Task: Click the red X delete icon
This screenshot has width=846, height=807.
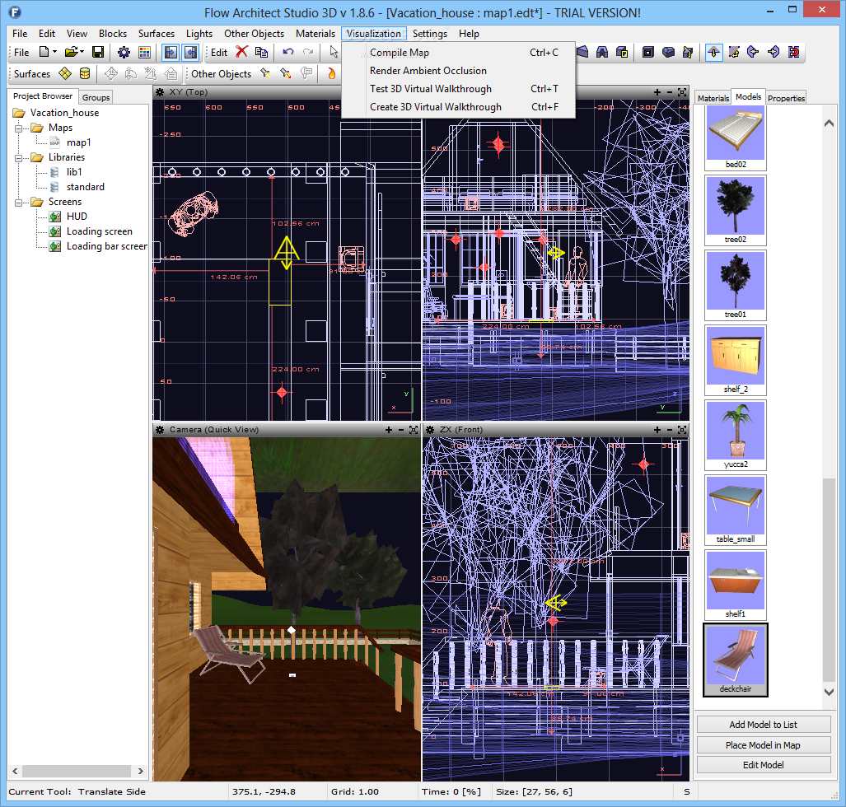Action: (241, 52)
